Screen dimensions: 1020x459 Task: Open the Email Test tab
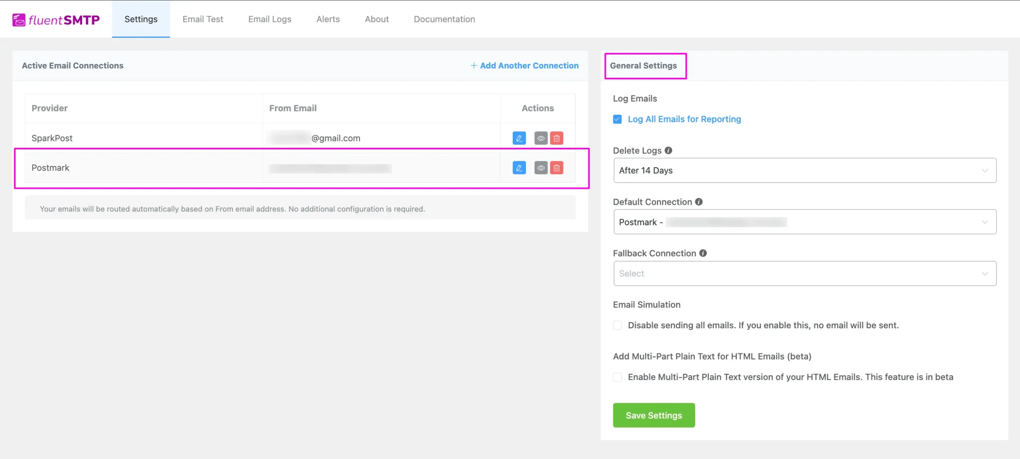(x=203, y=19)
